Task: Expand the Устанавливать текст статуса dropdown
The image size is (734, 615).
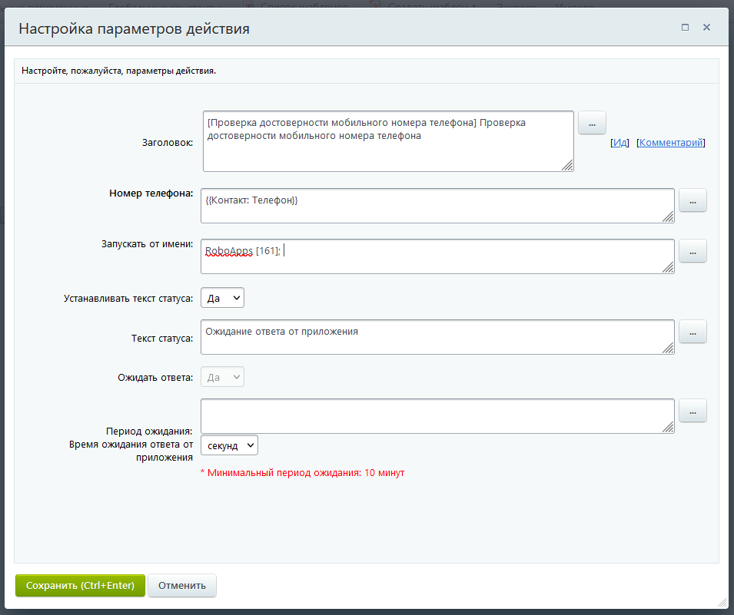Action: pos(222,298)
